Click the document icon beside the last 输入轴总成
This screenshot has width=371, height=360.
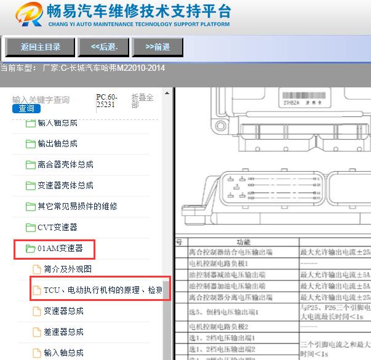(x=37, y=353)
